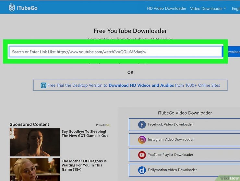Screen dimensions: 240x181
Task: Click the Waiting For You In This Game headline
Action: tap(84, 165)
